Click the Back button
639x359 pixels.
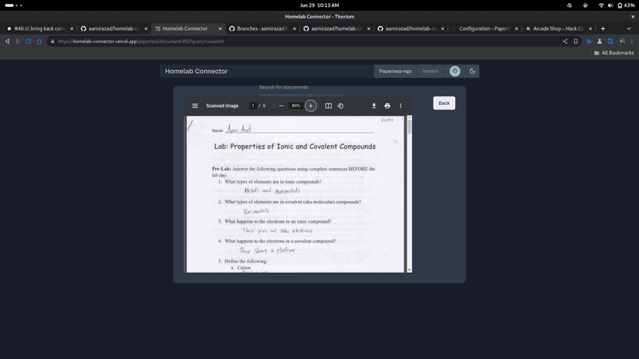(x=444, y=103)
